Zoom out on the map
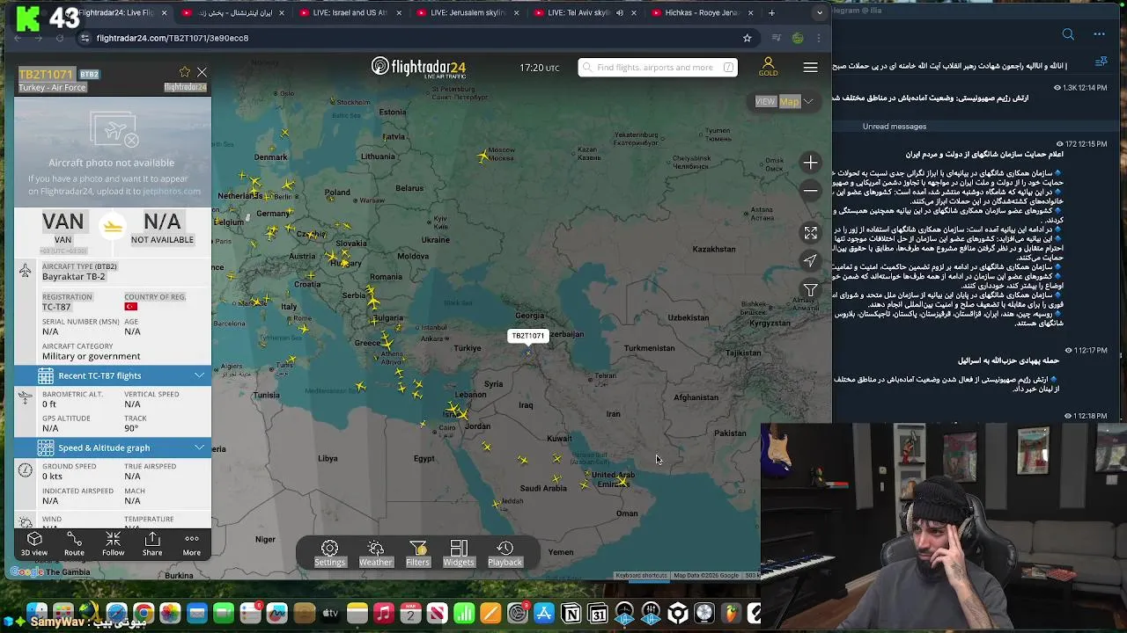Screen dimensions: 1127x633 810,191
